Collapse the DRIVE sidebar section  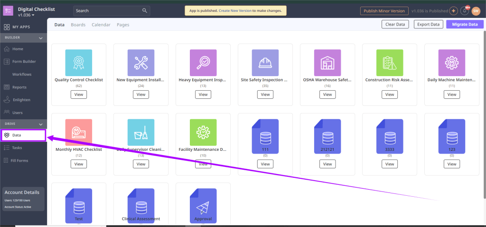pyautogui.click(x=41, y=123)
